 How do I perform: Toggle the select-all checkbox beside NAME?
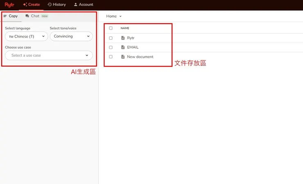tap(111, 28)
